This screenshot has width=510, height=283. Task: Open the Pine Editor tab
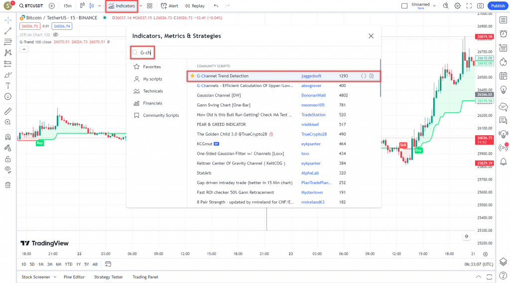[x=74, y=277]
